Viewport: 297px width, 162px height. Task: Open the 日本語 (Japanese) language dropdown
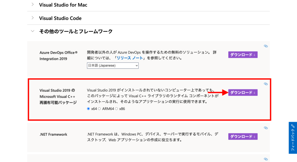point(113,66)
